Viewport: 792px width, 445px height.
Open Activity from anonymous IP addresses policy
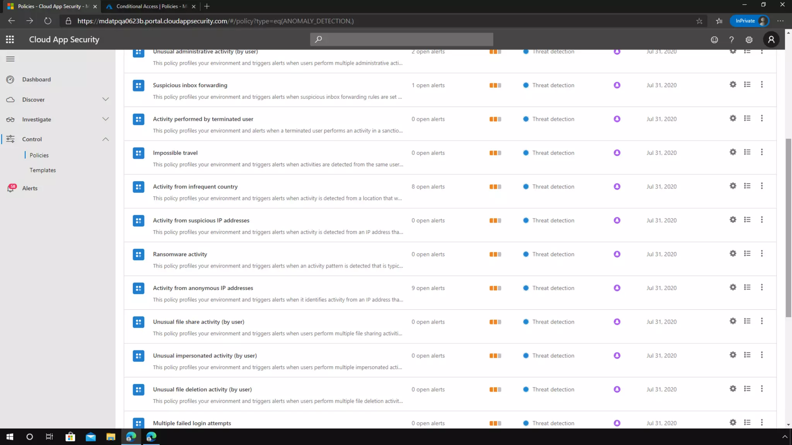point(203,288)
